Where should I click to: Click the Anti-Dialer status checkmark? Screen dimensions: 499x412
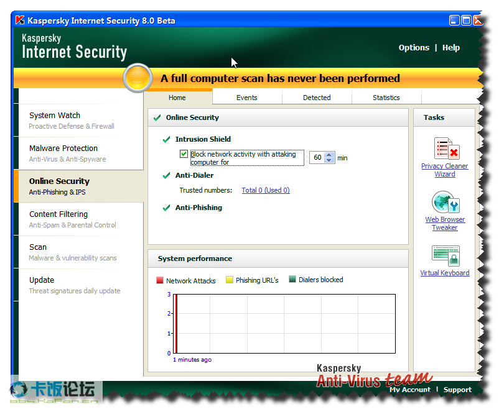166,175
